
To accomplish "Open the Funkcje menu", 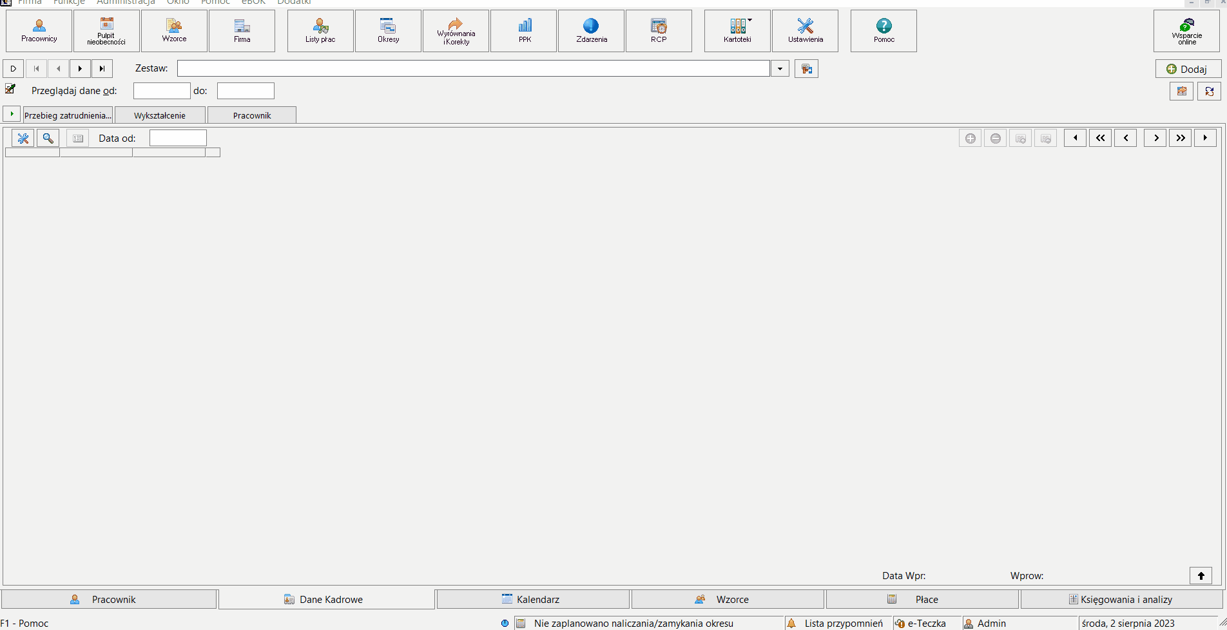I will [69, 3].
